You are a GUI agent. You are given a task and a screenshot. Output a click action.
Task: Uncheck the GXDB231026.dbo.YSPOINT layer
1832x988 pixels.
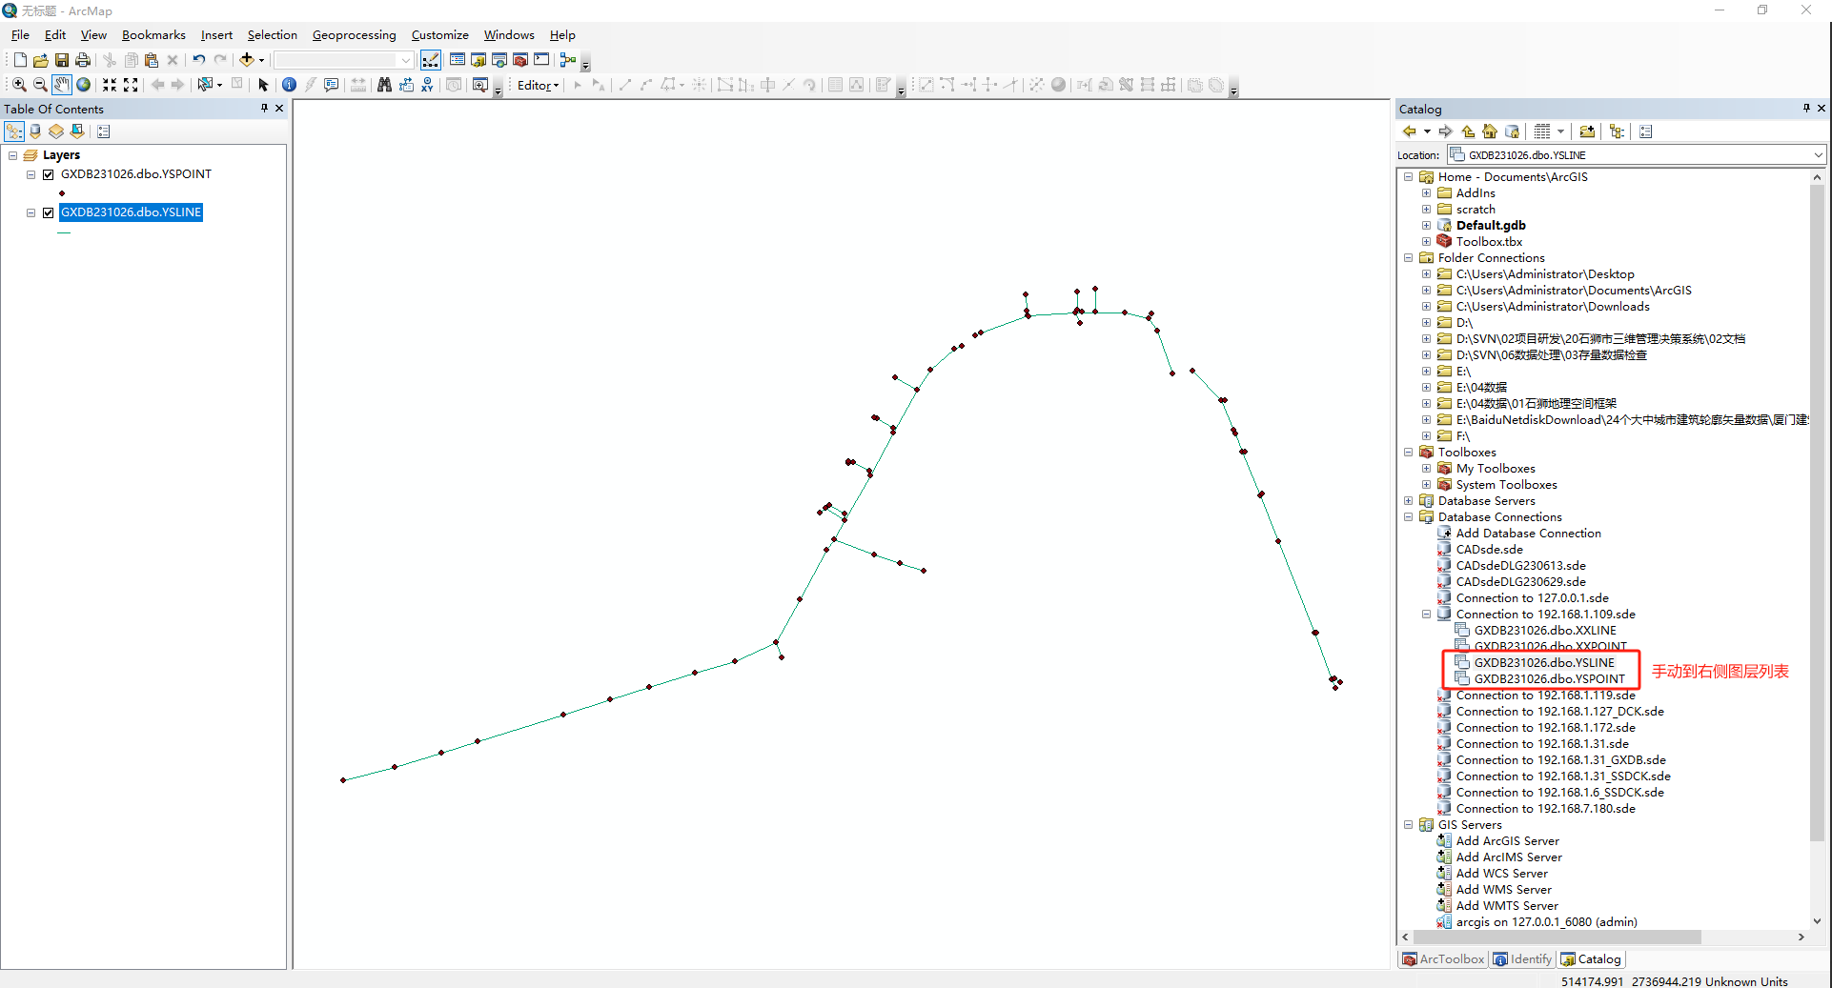(x=48, y=174)
